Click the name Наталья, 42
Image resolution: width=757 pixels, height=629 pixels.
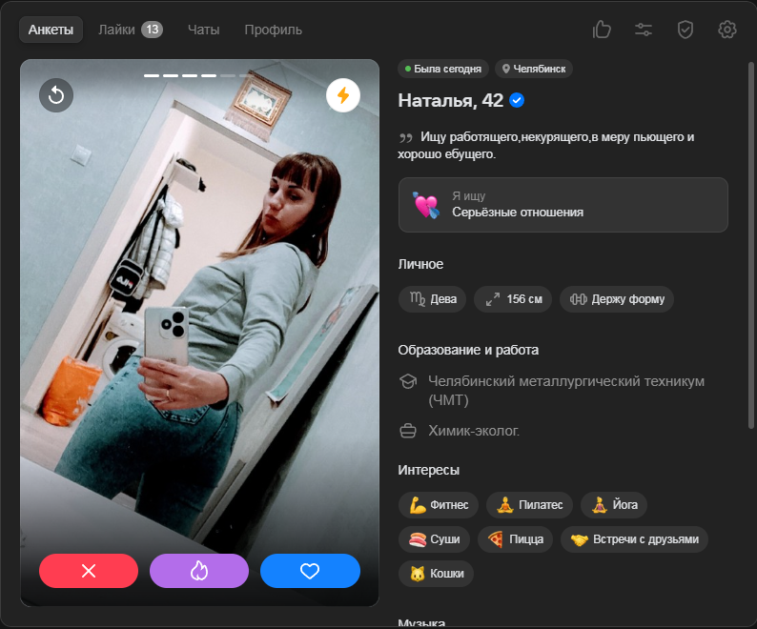[x=450, y=100]
